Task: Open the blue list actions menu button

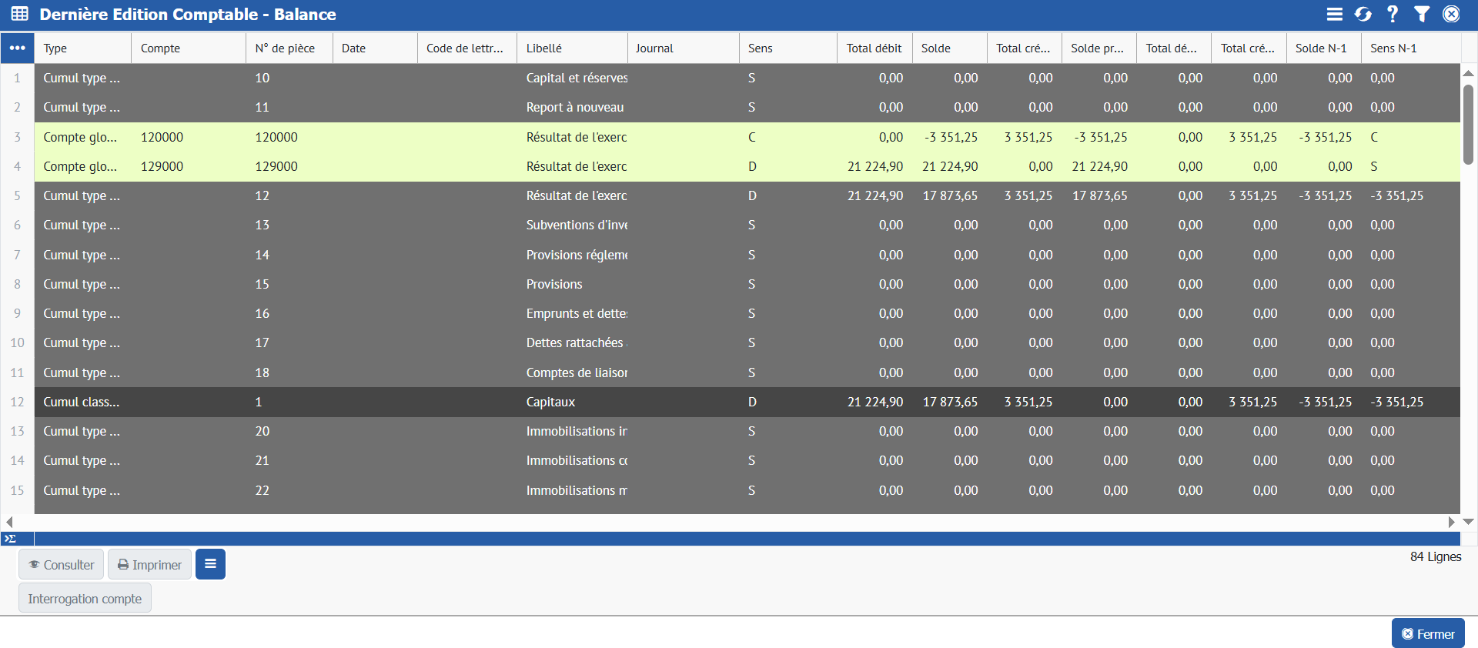Action: tap(210, 564)
